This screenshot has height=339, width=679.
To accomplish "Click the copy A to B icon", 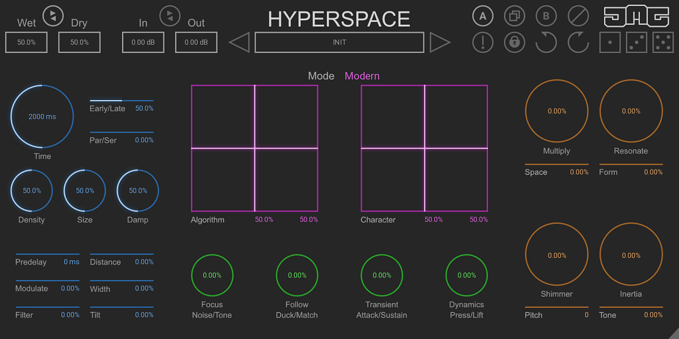I will (x=514, y=16).
